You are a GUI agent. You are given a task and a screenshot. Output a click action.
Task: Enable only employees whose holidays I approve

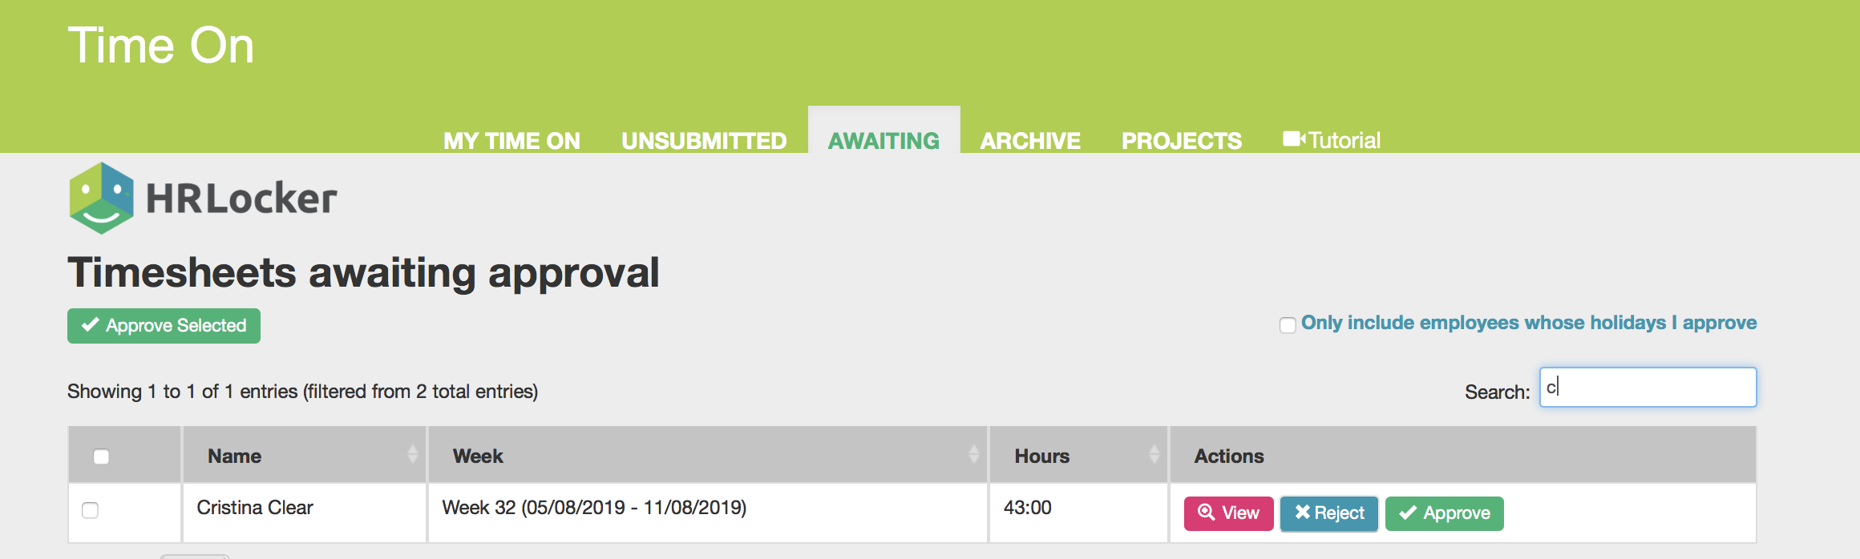tap(1288, 325)
